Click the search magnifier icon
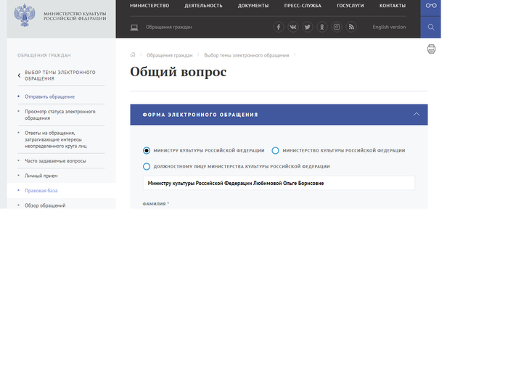Screen dimensions: 508x381 point(431,28)
